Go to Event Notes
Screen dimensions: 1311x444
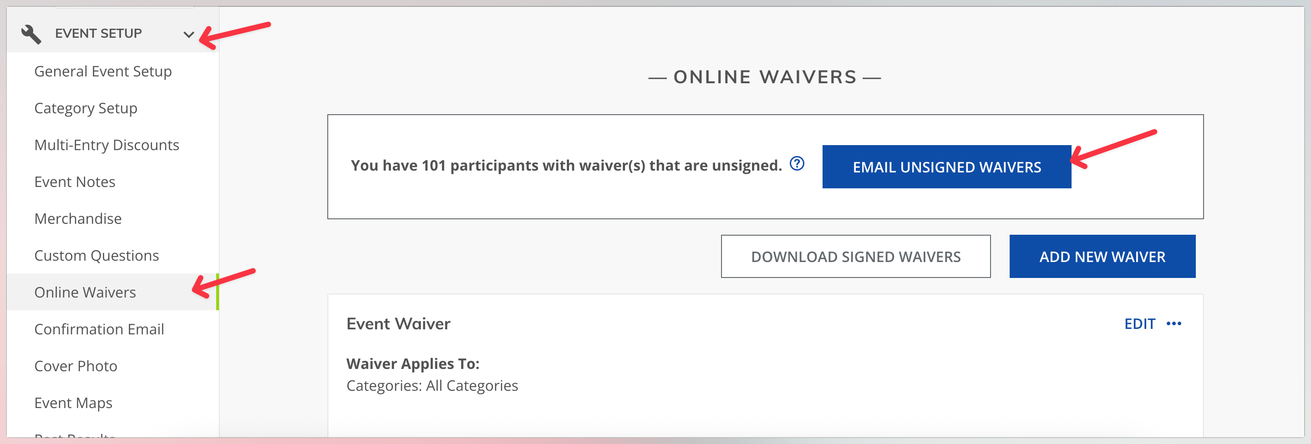point(74,181)
